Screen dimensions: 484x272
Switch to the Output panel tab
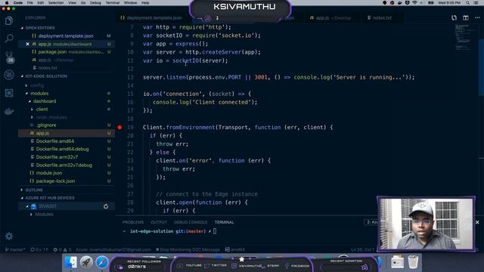tap(159, 222)
